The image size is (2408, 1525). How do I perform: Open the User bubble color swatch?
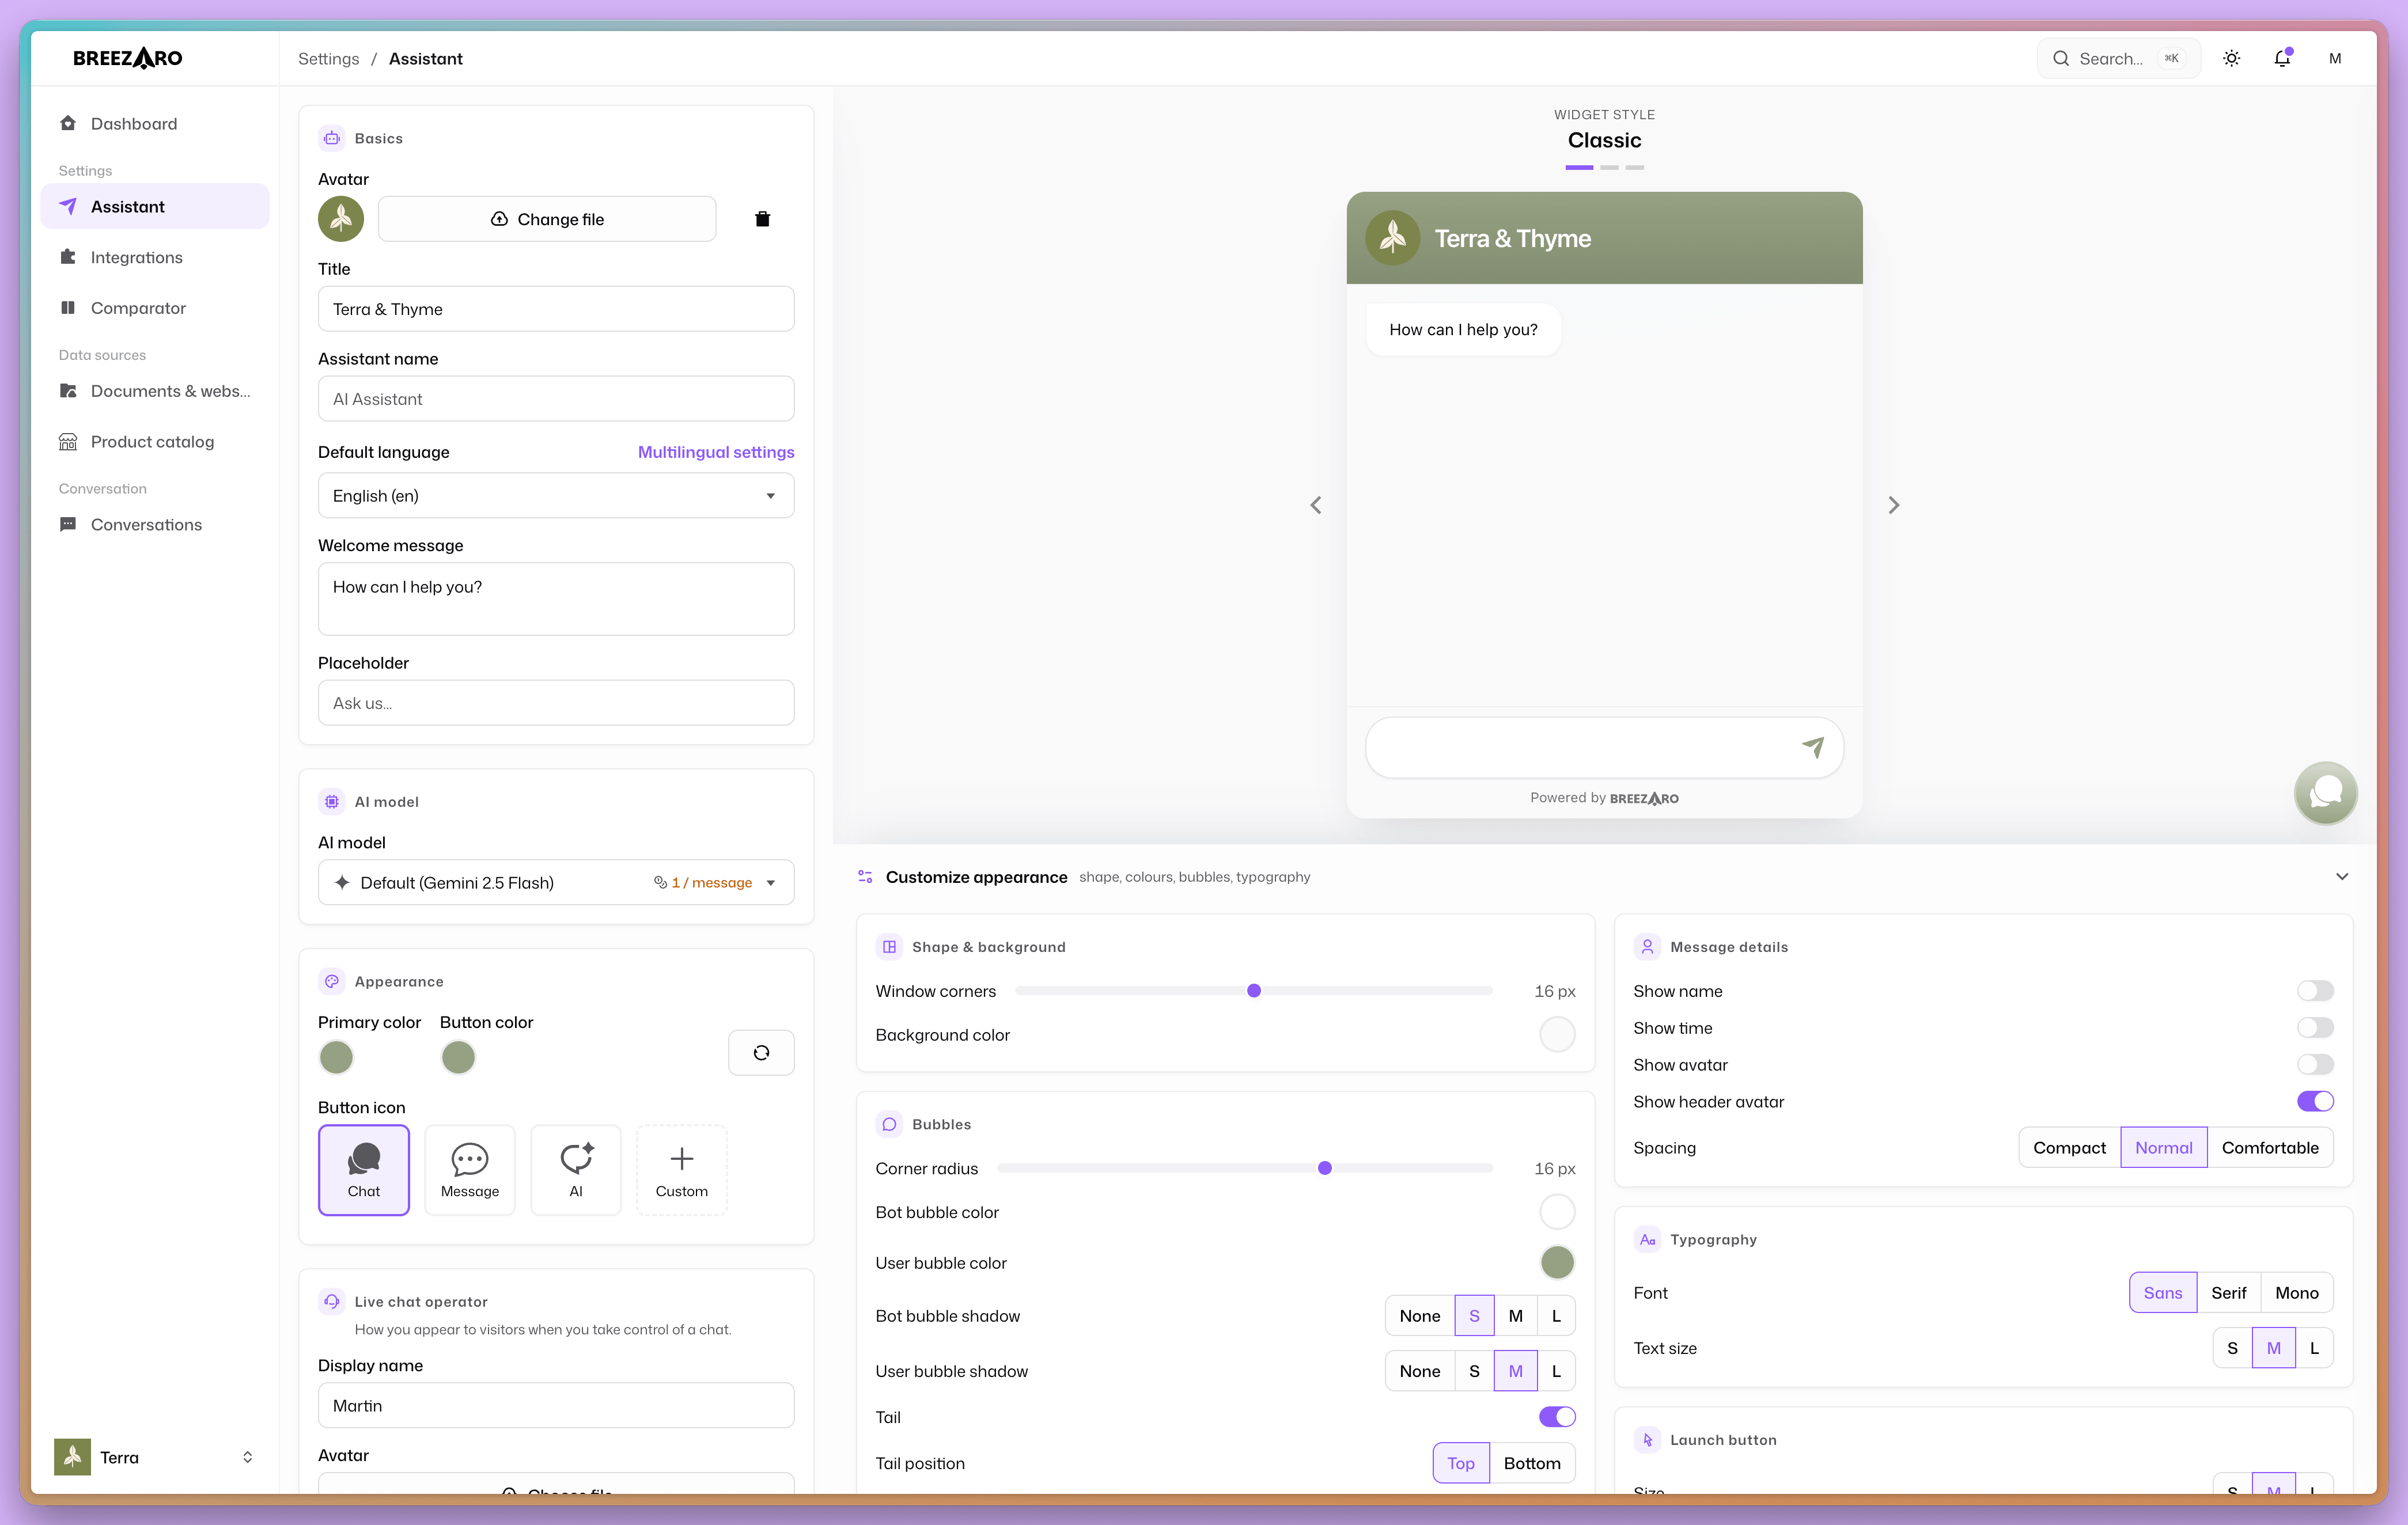coord(1557,1263)
